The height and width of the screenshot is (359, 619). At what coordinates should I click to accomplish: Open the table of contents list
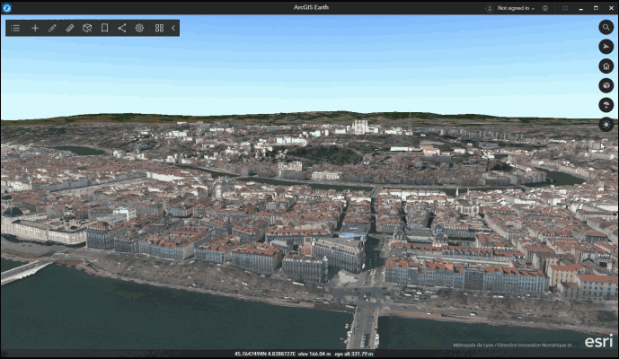[x=15, y=28]
